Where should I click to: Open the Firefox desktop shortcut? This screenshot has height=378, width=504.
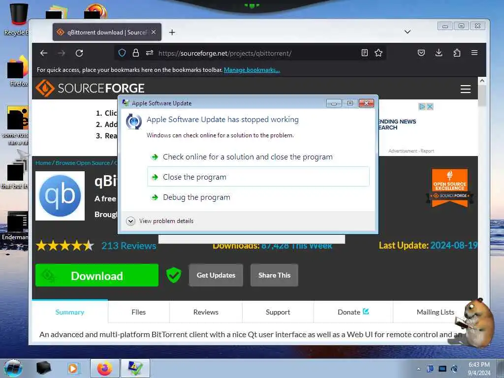(18, 71)
